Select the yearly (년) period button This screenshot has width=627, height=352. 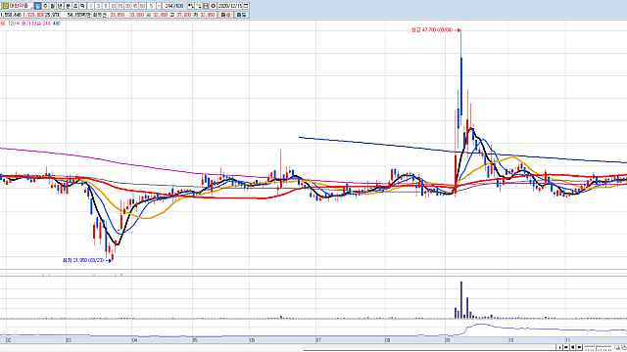click(60, 6)
